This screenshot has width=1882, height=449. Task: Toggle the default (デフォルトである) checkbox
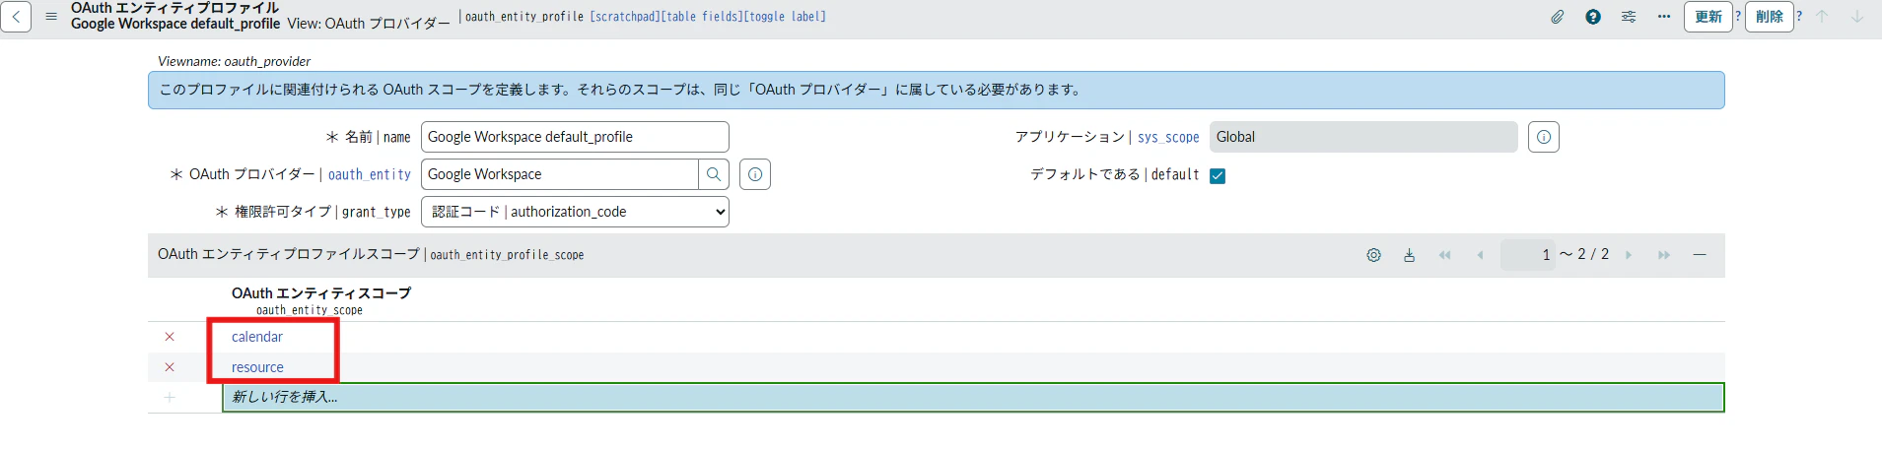point(1218,176)
